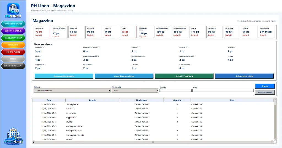Screen dimensions: 282x148
Task: Click the Quantità column header in the table
Action: [177, 100]
